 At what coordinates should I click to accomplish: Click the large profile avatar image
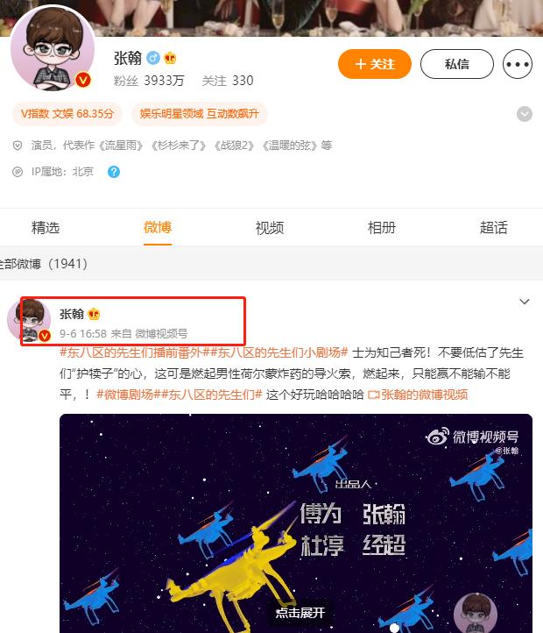[53, 48]
